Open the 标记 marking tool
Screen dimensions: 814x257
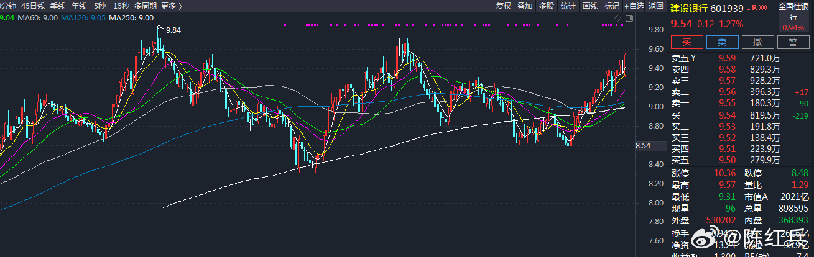pos(612,6)
